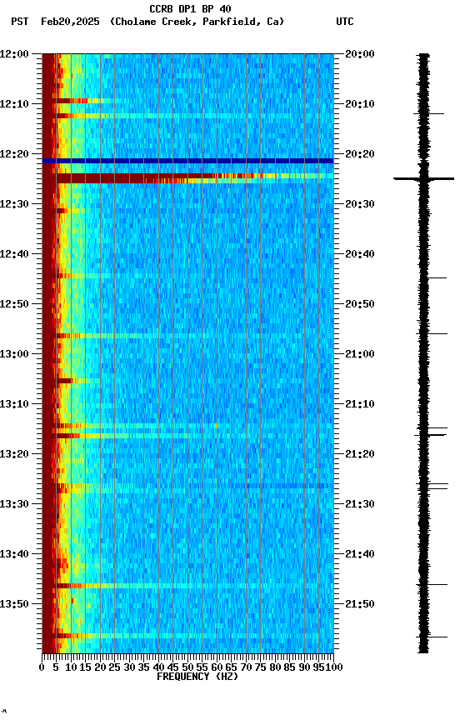Click the '21:50' UTC time label

pos(360,604)
